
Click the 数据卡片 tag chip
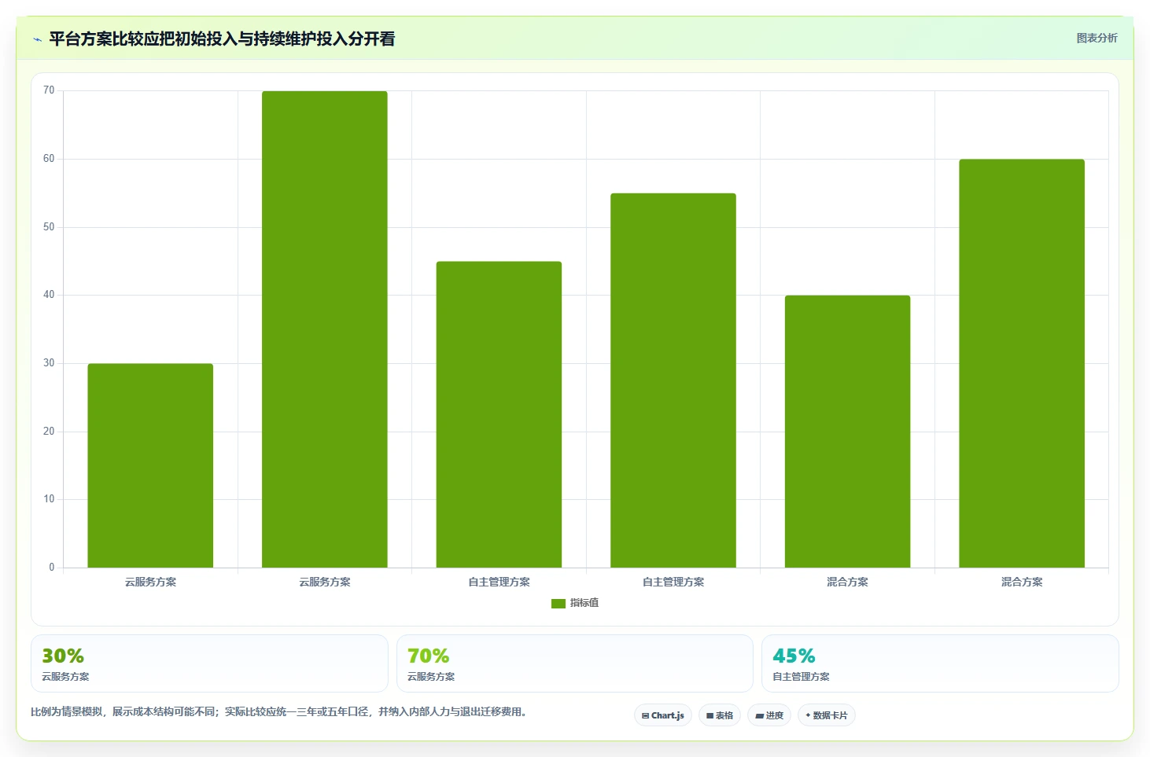[827, 715]
